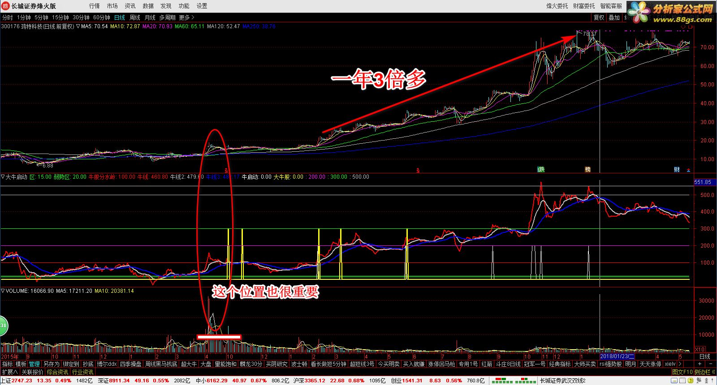
Task: Click the 财 marker icon on chart
Action: click(x=677, y=169)
